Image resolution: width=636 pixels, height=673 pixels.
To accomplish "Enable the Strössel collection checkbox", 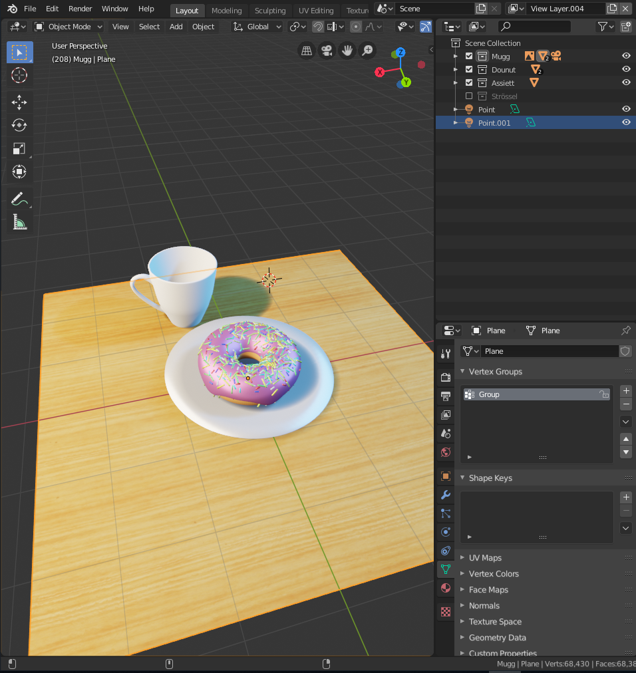I will click(469, 96).
